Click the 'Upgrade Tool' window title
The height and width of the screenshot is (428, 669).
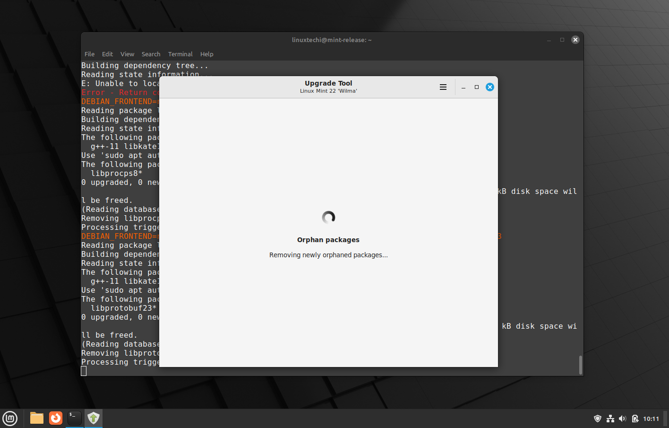(x=328, y=83)
